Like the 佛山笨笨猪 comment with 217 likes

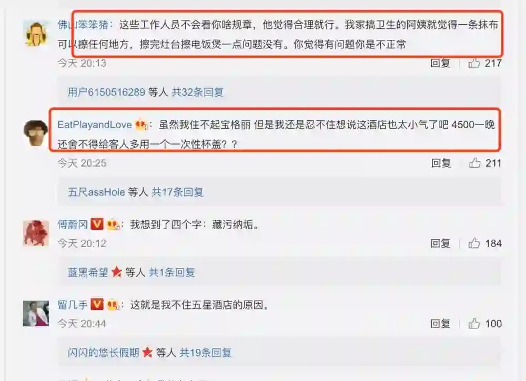coord(474,63)
